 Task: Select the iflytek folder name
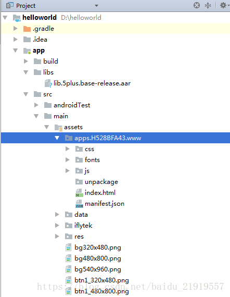coord(83,226)
